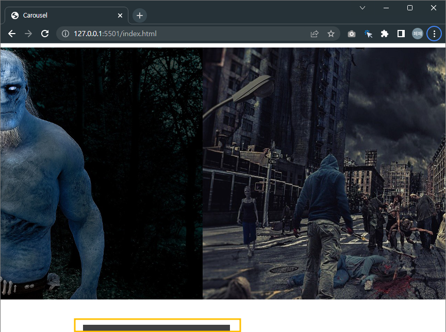This screenshot has height=332, width=446.
Task: Open the cursor click extension icon
Action: [368, 34]
